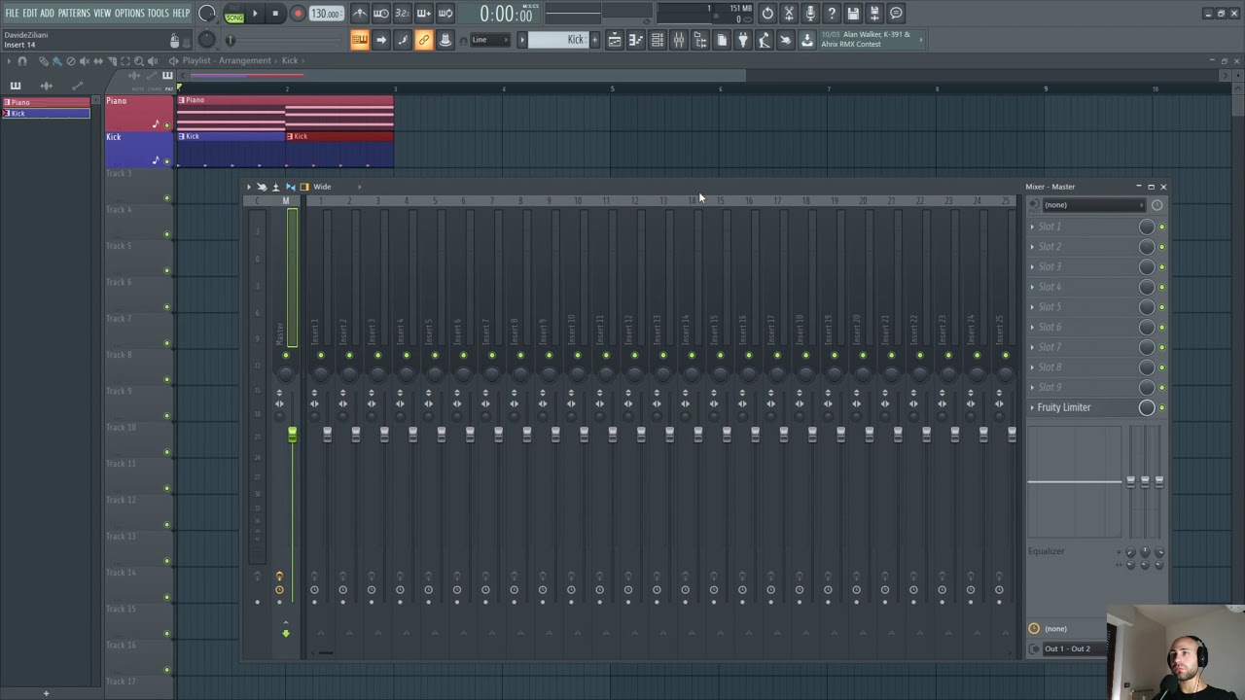This screenshot has height=700, width=1245.
Task: Select the Paint brush tool in Playlist
Action: pyautogui.click(x=56, y=61)
